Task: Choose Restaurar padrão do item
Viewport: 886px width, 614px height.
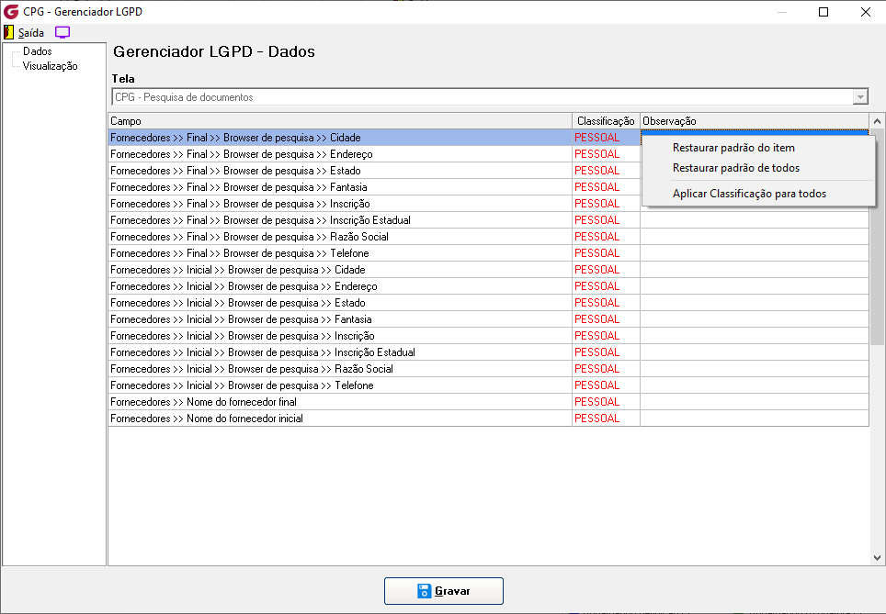Action: (733, 148)
